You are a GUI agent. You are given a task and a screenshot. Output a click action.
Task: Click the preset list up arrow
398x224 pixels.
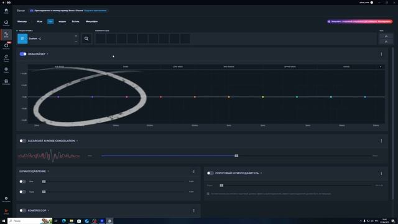point(76,36)
